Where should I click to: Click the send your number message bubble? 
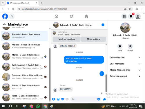pyautogui.click(x=84, y=60)
